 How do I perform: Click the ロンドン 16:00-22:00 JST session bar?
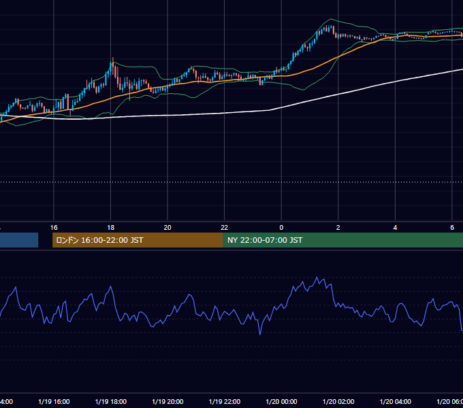pos(138,240)
